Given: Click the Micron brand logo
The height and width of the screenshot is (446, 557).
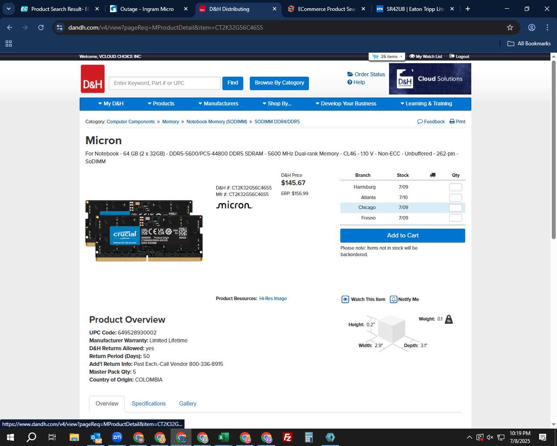Looking at the screenshot, I should [234, 205].
